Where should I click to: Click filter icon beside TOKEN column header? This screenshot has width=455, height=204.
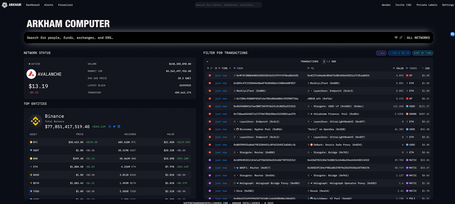407,68
